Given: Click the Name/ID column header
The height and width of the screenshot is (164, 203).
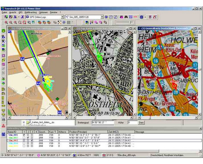Looking at the screenshot, I should coord(14,132).
